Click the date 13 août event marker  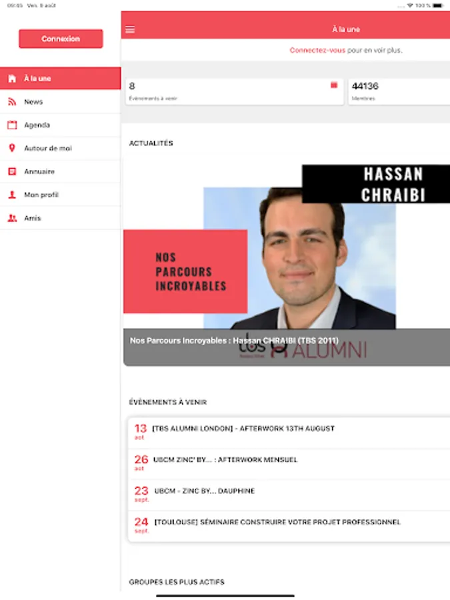click(x=141, y=431)
